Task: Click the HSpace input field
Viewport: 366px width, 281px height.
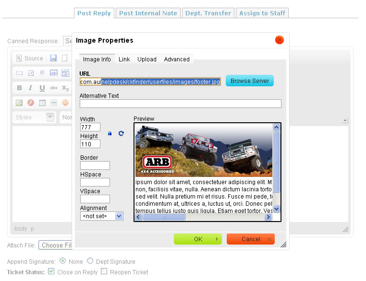Action: click(95, 182)
